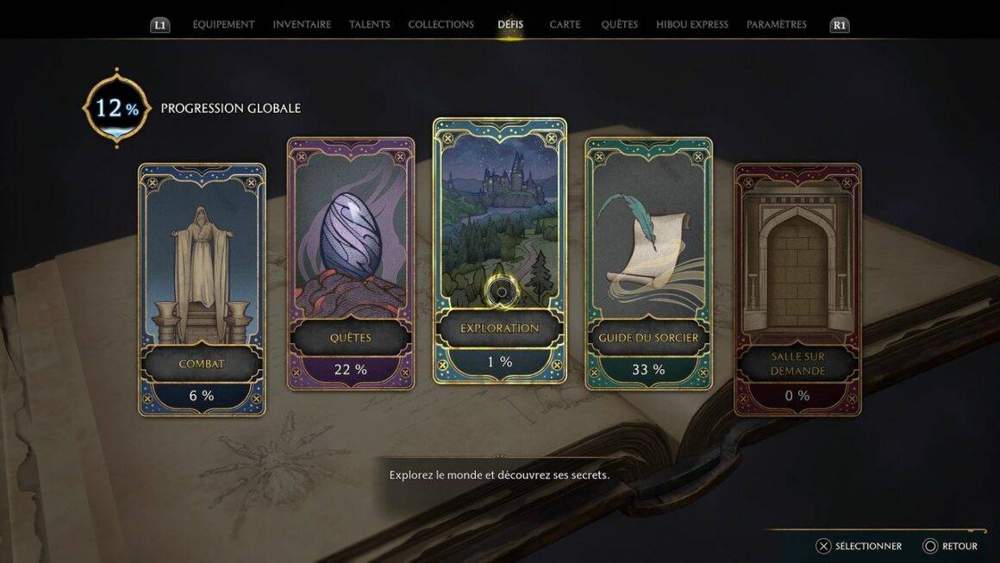
Task: Click the R1 shoulder button icon
Action: (x=840, y=26)
